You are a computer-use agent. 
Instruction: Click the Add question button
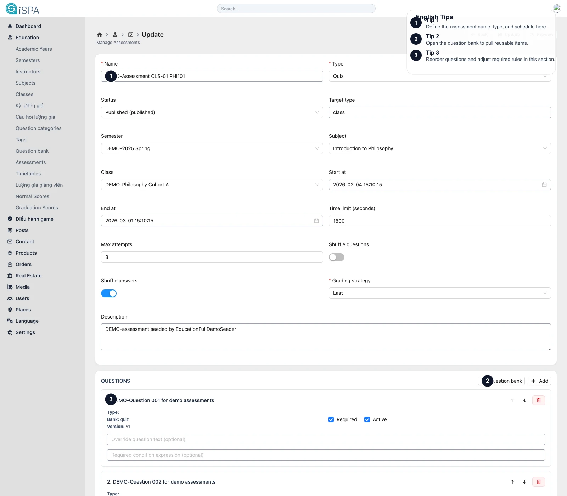[539, 381]
